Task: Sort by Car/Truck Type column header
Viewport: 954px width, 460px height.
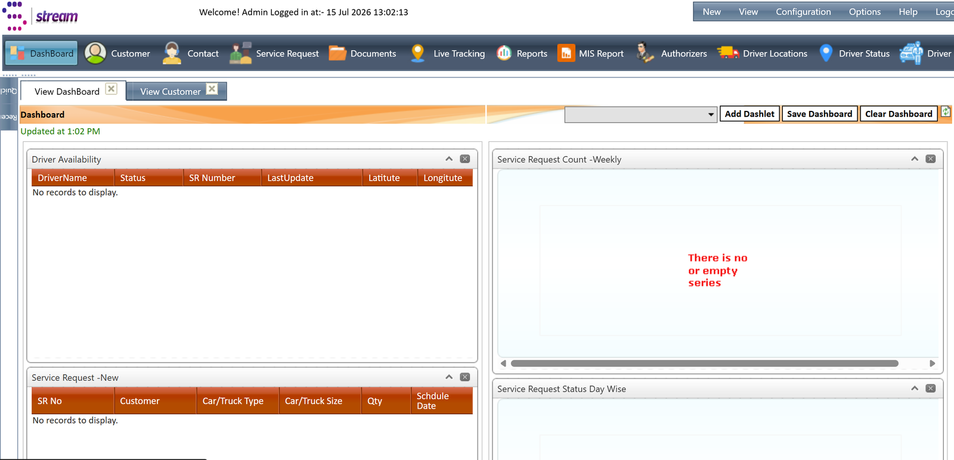Action: coord(238,401)
